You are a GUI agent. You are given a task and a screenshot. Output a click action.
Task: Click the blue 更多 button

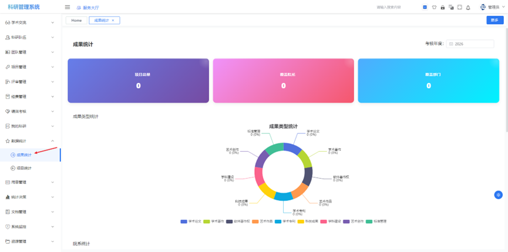click(x=494, y=21)
